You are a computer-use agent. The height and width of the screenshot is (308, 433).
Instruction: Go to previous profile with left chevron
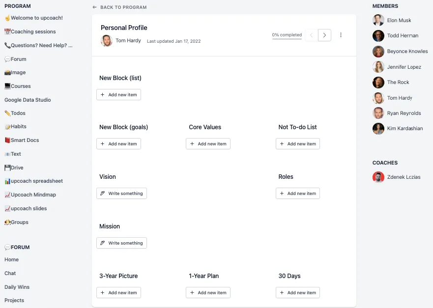coord(311,35)
